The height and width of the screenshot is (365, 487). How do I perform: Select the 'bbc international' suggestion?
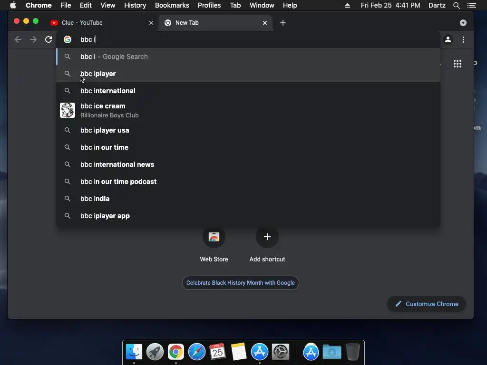click(248, 91)
